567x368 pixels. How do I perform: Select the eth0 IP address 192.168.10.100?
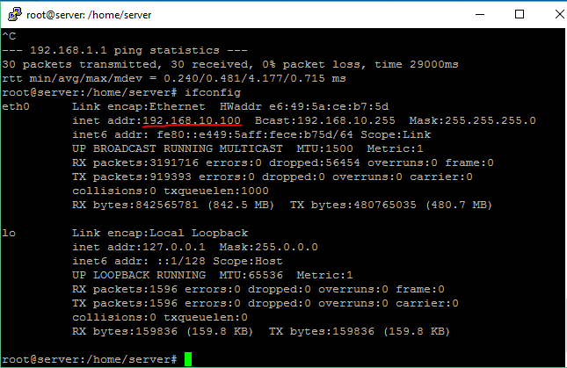192,120
